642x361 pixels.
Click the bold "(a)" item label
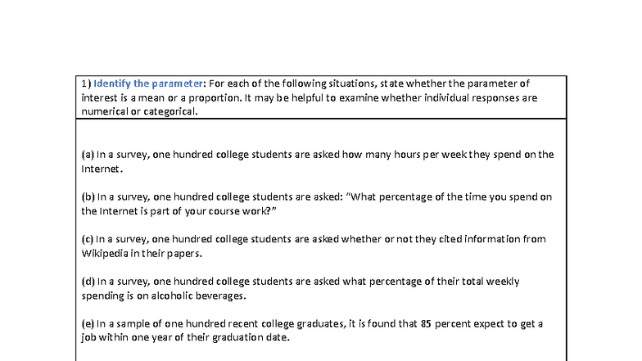88,154
